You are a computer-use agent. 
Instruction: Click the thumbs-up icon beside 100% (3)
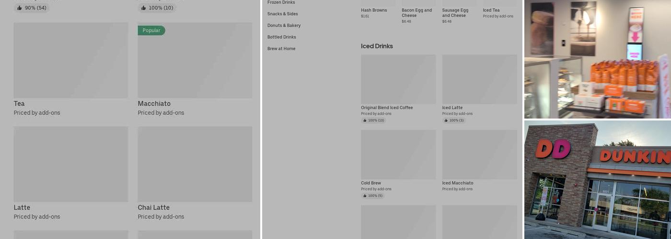(x=446, y=120)
